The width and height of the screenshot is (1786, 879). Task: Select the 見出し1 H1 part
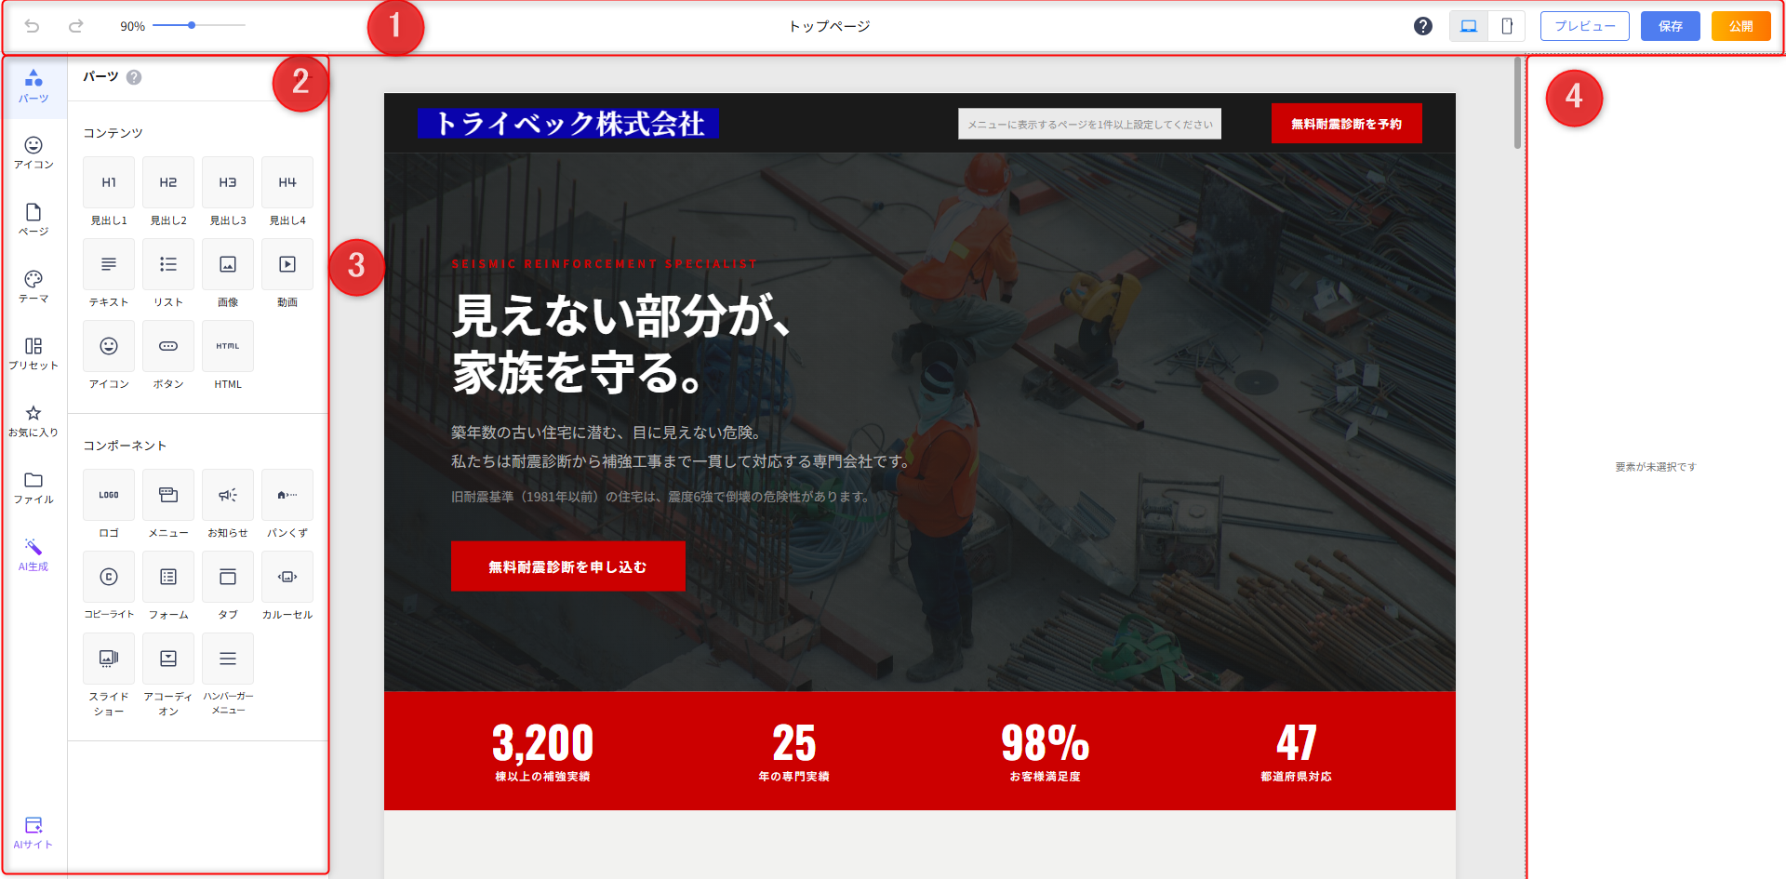(109, 183)
